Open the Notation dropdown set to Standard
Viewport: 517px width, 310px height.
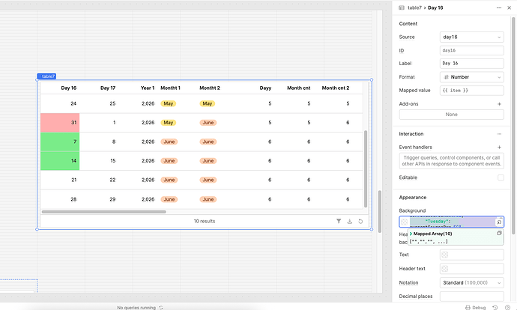471,282
